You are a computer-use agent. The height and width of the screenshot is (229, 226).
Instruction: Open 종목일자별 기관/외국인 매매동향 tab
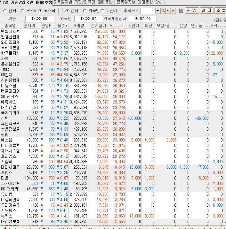(x=83, y=2)
